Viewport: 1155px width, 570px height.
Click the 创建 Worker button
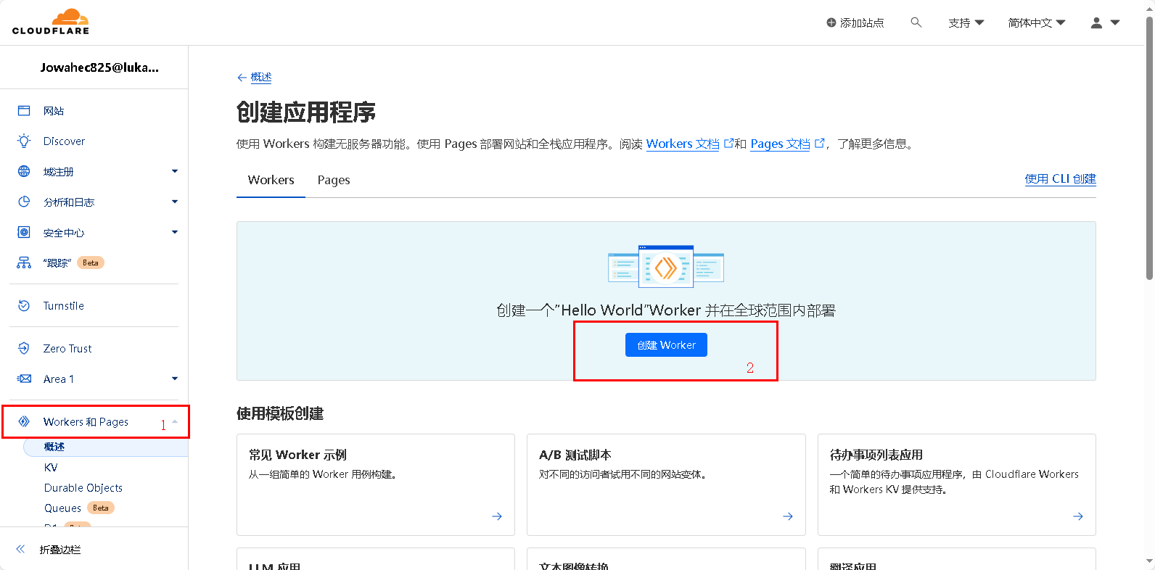coord(666,345)
